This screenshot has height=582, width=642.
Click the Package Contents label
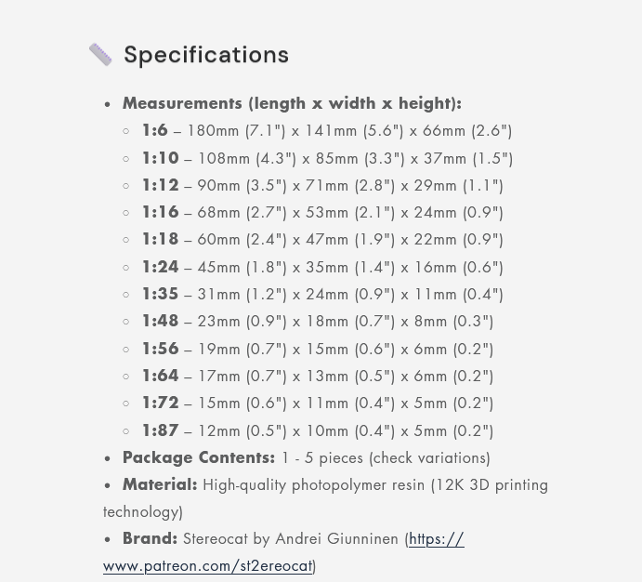[x=199, y=457]
